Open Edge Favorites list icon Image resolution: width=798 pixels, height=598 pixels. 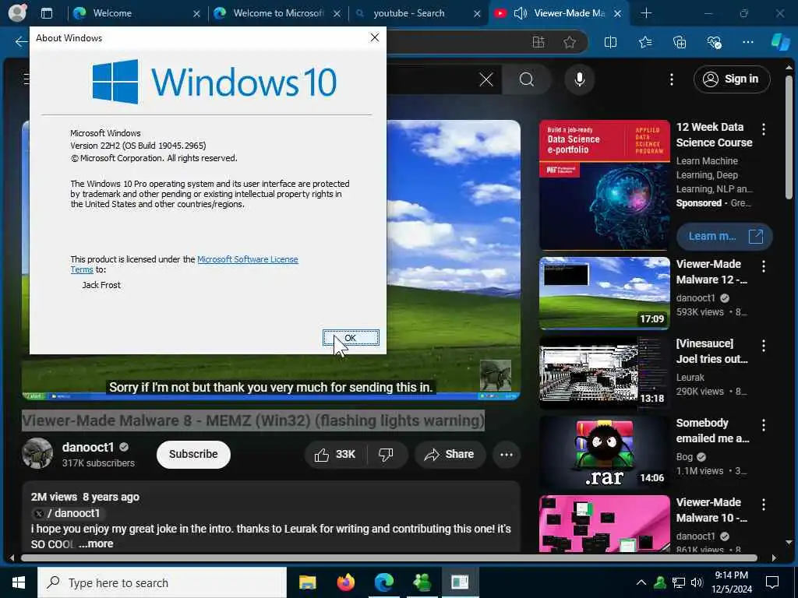(x=644, y=42)
